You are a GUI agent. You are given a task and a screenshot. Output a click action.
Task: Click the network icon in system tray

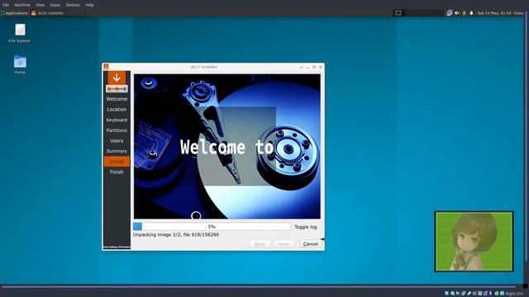click(x=450, y=13)
